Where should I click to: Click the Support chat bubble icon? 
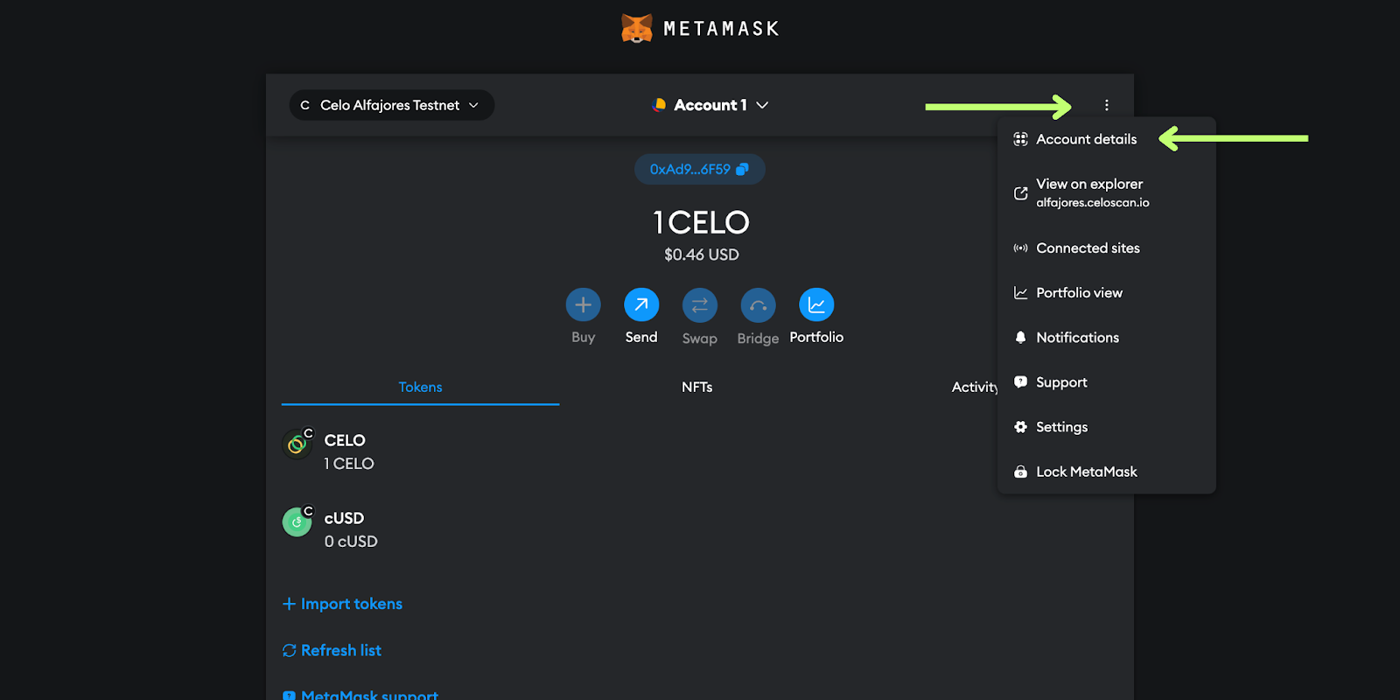point(1020,382)
